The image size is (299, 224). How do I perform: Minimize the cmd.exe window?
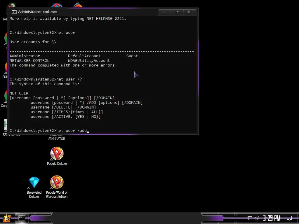pyautogui.click(x=164, y=12)
